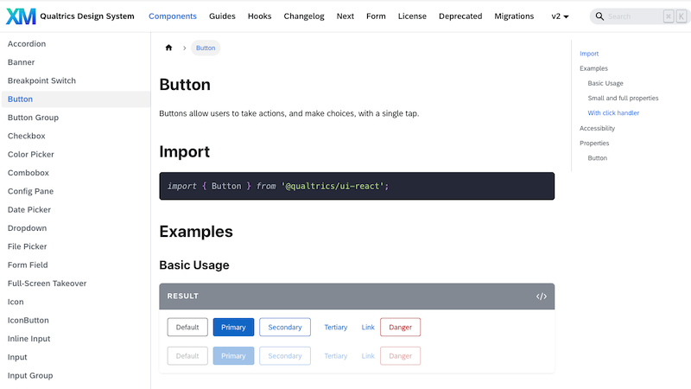Click the XM Qualtrics logo
The width and height of the screenshot is (691, 389).
coord(21,16)
